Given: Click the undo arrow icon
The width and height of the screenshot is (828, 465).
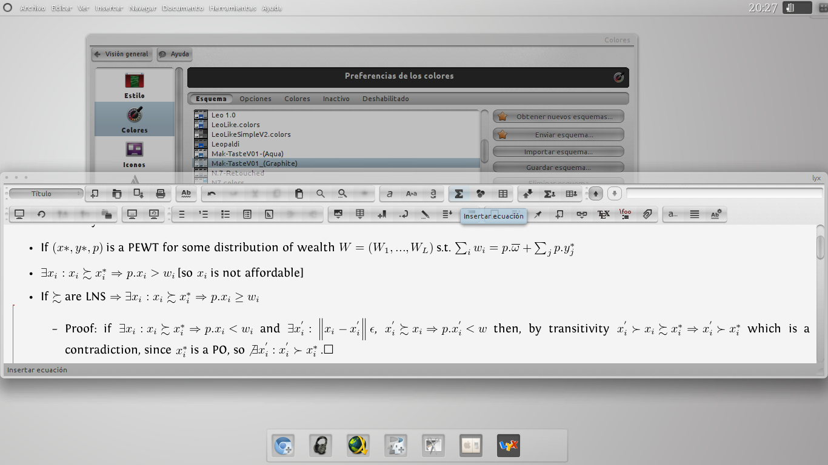Looking at the screenshot, I should pyautogui.click(x=212, y=194).
